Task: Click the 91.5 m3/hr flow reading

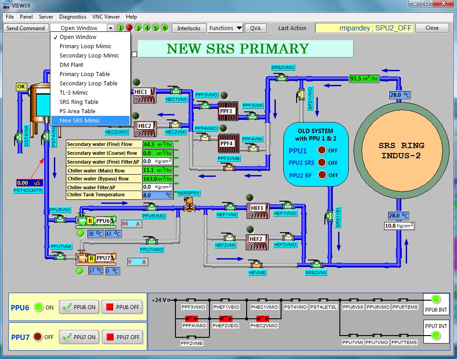Action: [364, 79]
